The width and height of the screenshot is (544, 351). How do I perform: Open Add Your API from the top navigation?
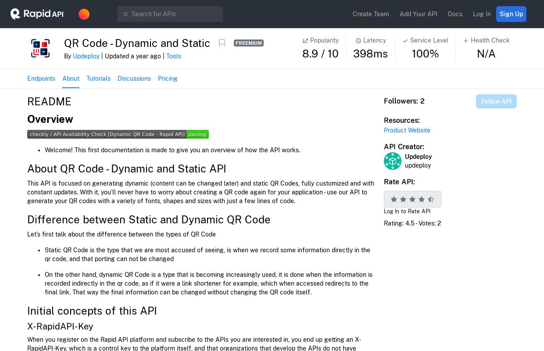click(x=419, y=14)
